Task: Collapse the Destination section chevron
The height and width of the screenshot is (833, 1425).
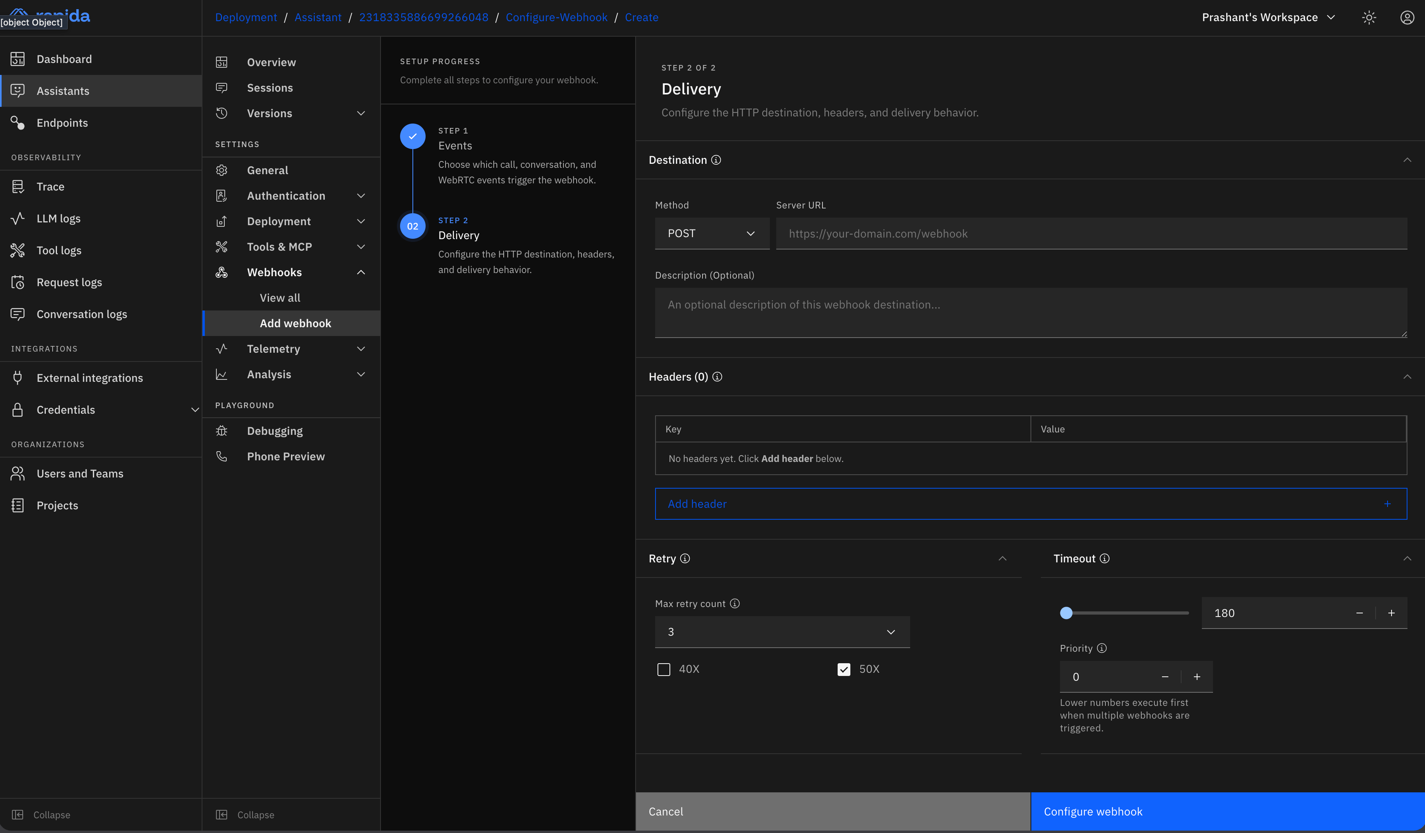Action: (x=1407, y=160)
